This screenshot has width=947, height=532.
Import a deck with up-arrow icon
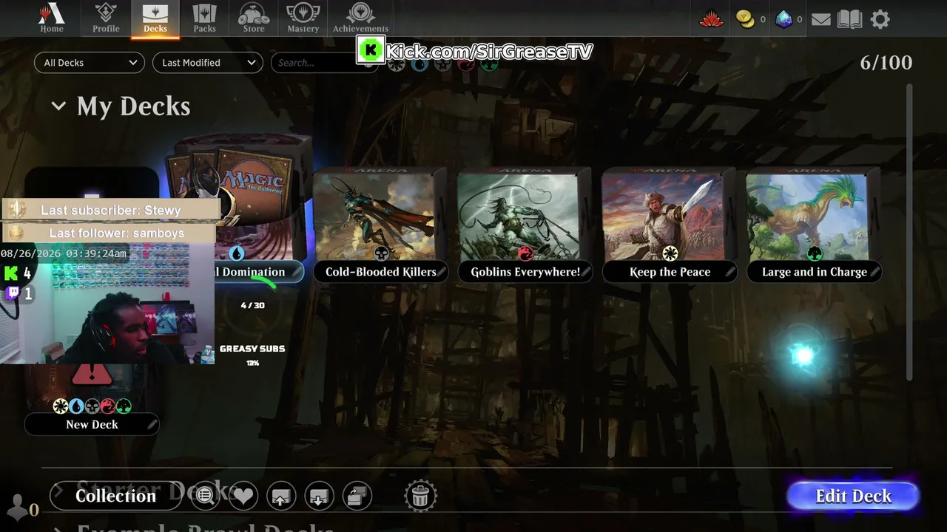click(x=281, y=496)
